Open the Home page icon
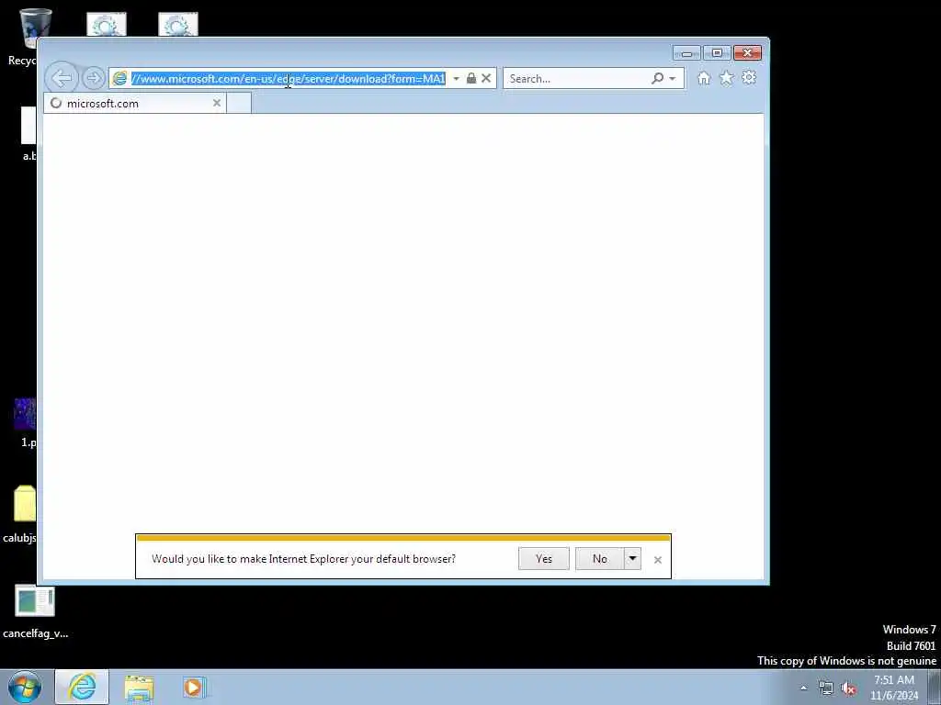Image resolution: width=941 pixels, height=705 pixels. [x=704, y=78]
